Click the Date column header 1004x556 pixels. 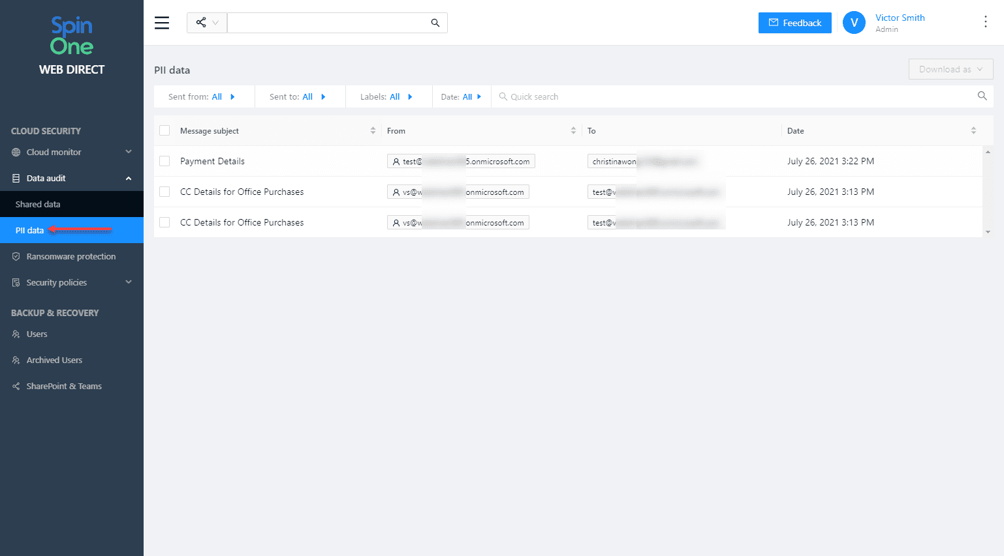coord(796,131)
